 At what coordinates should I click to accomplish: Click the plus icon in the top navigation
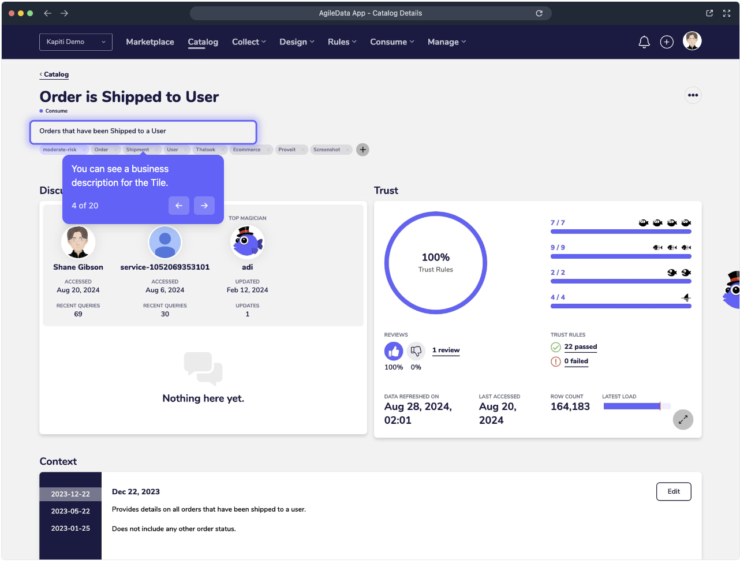coord(667,42)
